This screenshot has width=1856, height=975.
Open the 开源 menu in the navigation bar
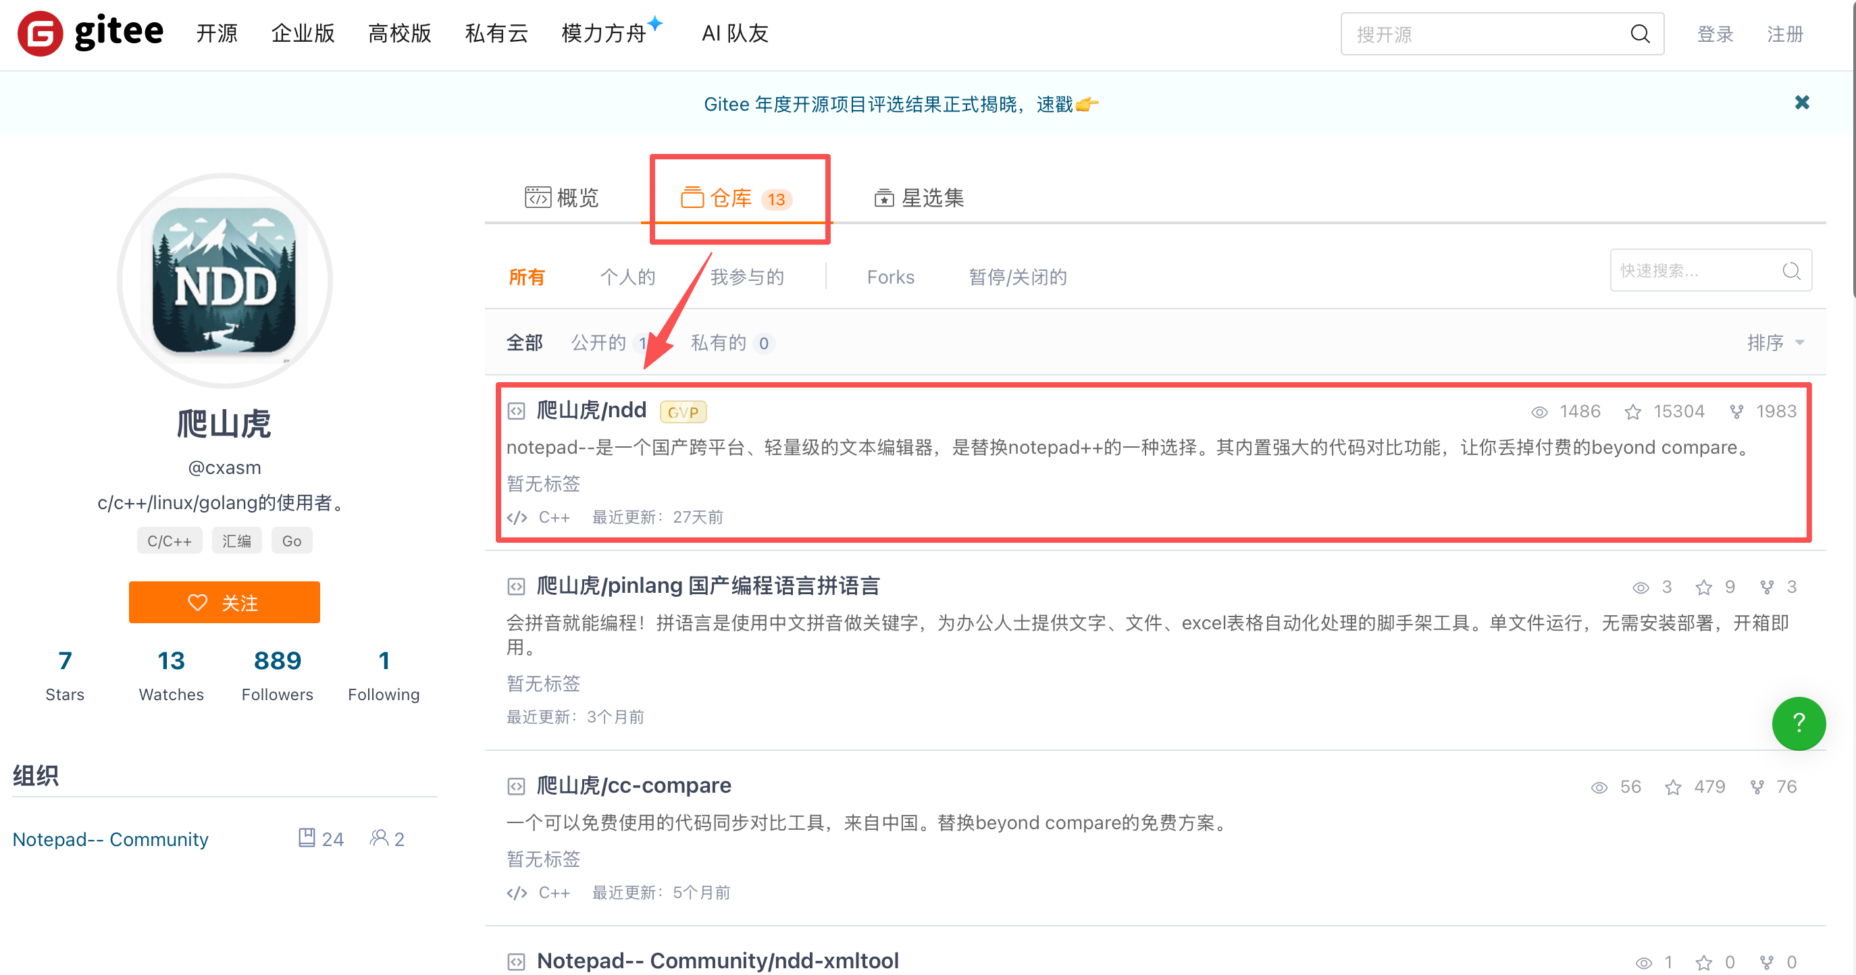click(x=216, y=33)
